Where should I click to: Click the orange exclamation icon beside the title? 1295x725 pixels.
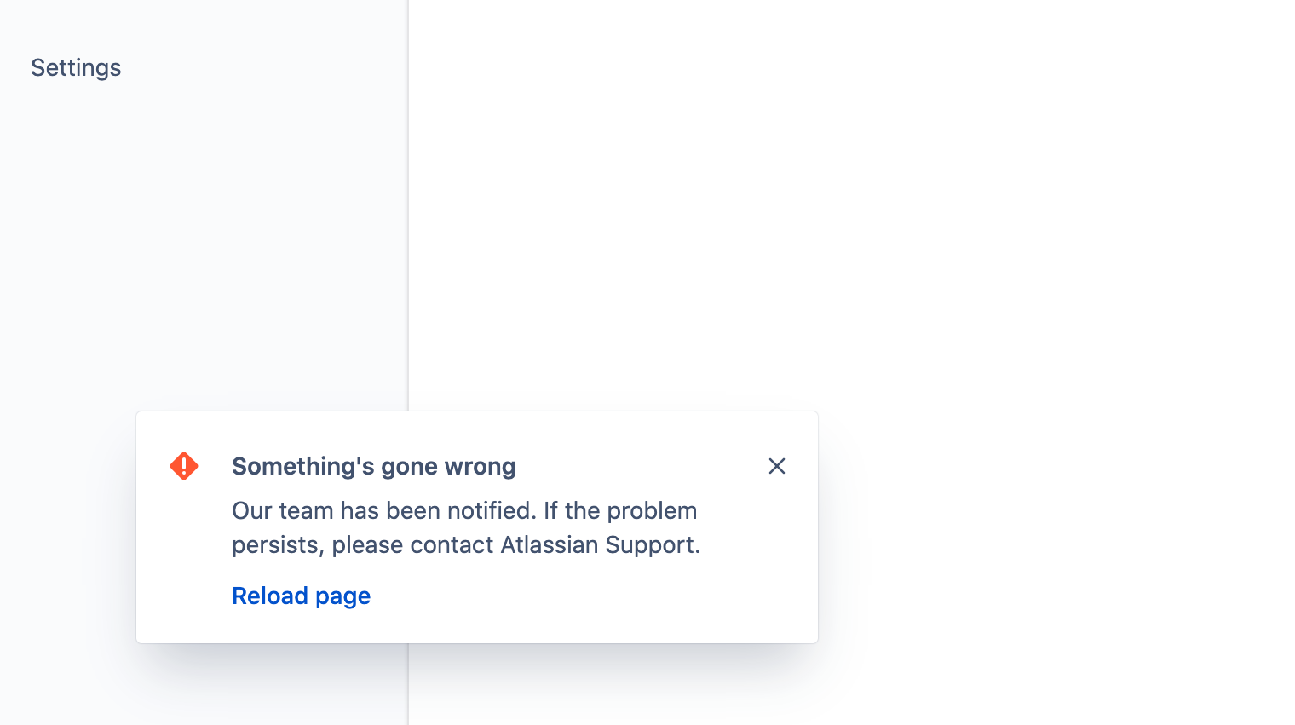click(184, 466)
